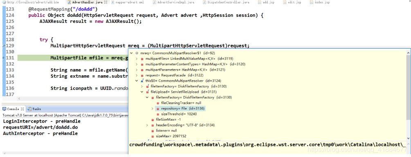Expand the request RequestFacade node
Image resolution: width=411 pixels, height=157 pixels.
tap(137, 75)
